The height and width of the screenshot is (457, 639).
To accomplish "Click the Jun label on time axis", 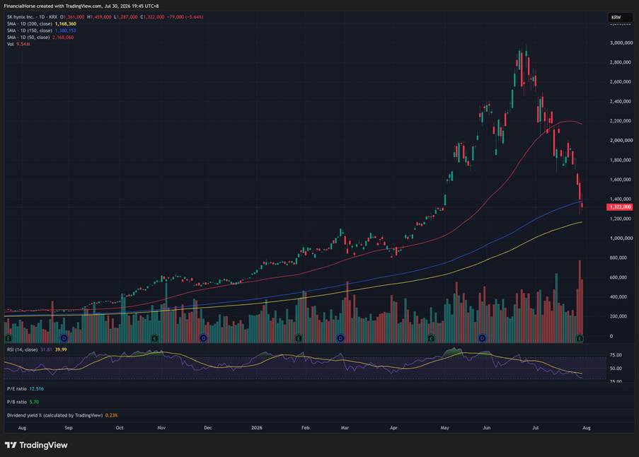I will 487,428.
